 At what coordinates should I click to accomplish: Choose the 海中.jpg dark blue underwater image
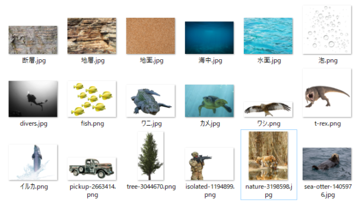[209, 38]
